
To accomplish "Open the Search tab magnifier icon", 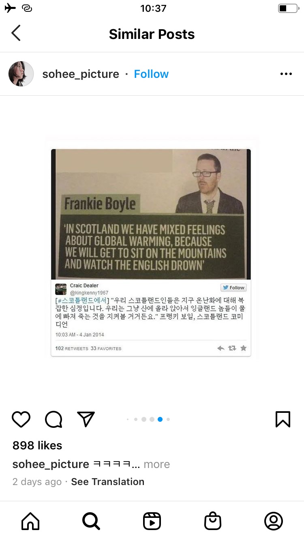I will pos(91,521).
